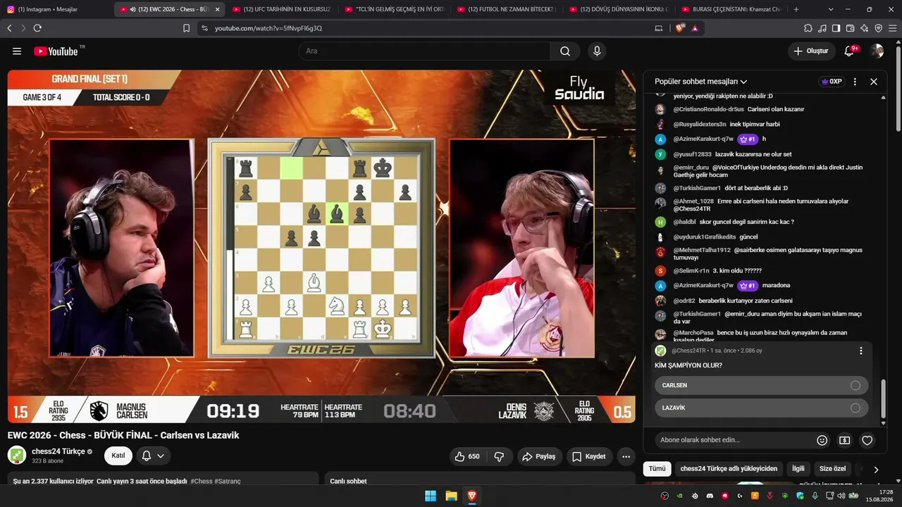Open the Windows Start menu
Screen dimensions: 902x507
(x=430, y=496)
